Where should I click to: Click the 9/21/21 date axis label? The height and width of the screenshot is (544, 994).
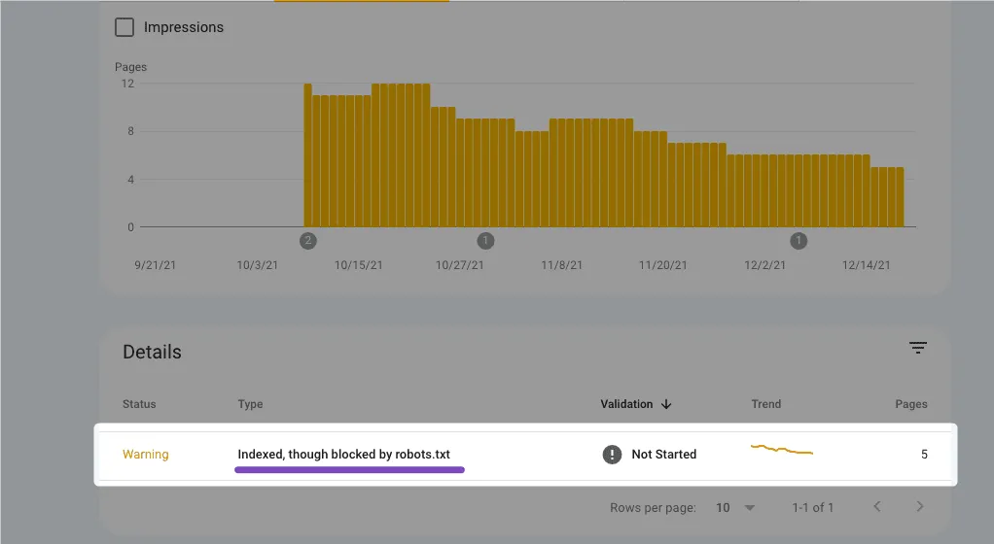tap(156, 265)
